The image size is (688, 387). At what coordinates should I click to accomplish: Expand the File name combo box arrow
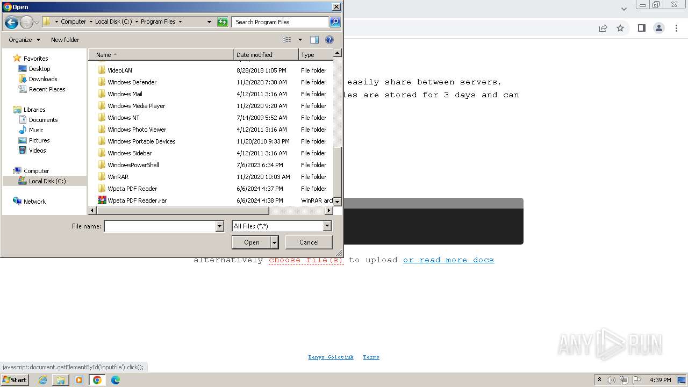[x=219, y=226]
